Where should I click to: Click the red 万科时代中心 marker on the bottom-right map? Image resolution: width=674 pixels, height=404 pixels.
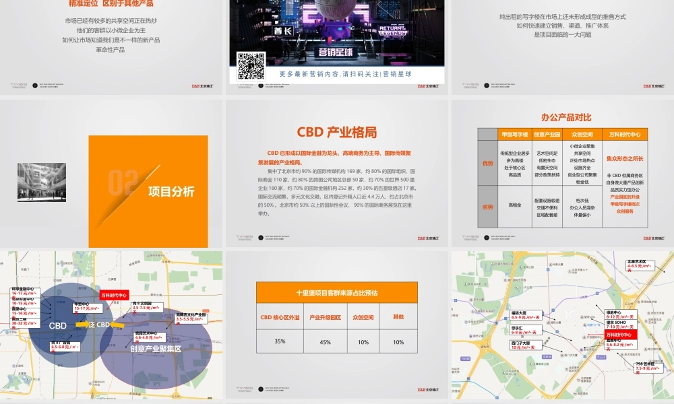click(619, 335)
